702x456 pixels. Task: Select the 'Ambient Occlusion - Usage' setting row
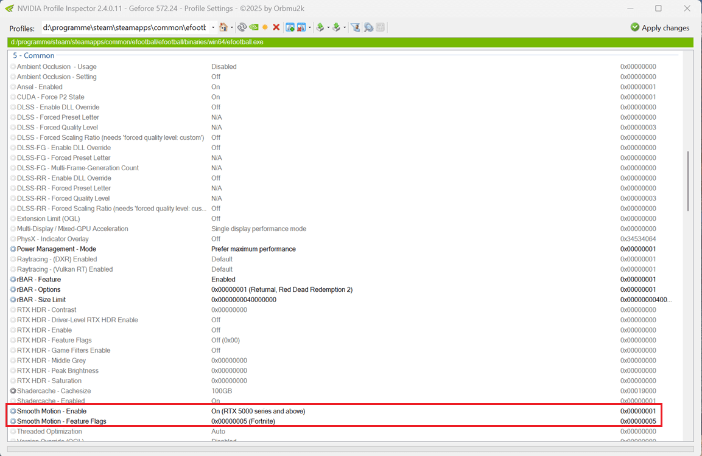(x=345, y=67)
